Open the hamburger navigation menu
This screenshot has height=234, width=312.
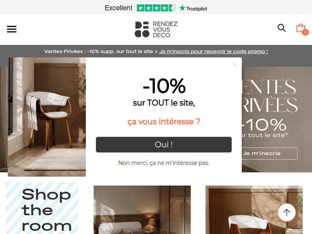pyautogui.click(x=12, y=29)
